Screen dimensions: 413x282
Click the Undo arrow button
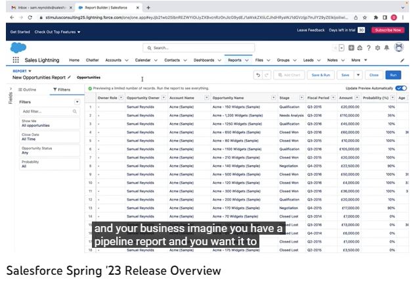(x=258, y=75)
